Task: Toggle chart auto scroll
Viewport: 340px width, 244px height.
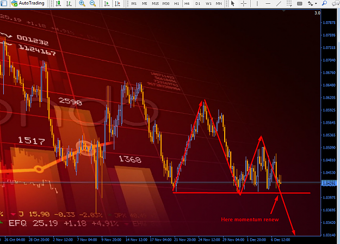Action: point(107,3)
